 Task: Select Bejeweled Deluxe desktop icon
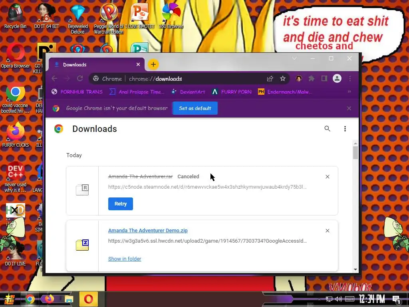coord(78,18)
